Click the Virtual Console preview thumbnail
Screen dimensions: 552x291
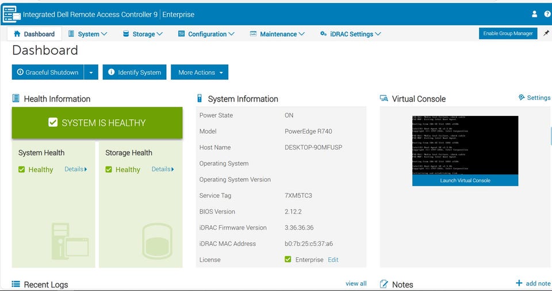465,145
